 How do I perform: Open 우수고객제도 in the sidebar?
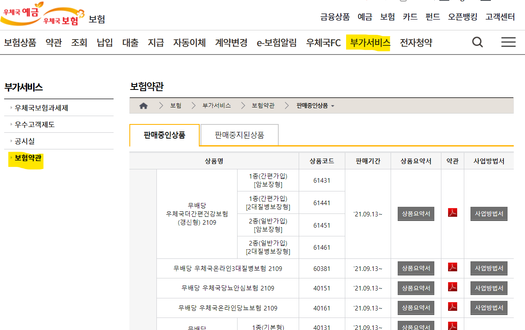[x=35, y=124]
